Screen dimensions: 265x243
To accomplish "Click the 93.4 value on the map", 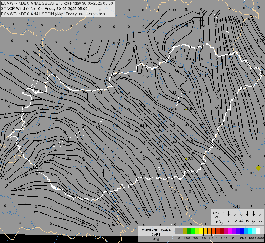I will [x=143, y=126].
